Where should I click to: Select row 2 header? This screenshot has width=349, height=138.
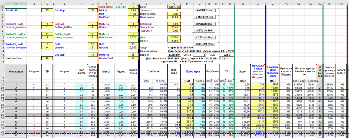pos(2,10)
